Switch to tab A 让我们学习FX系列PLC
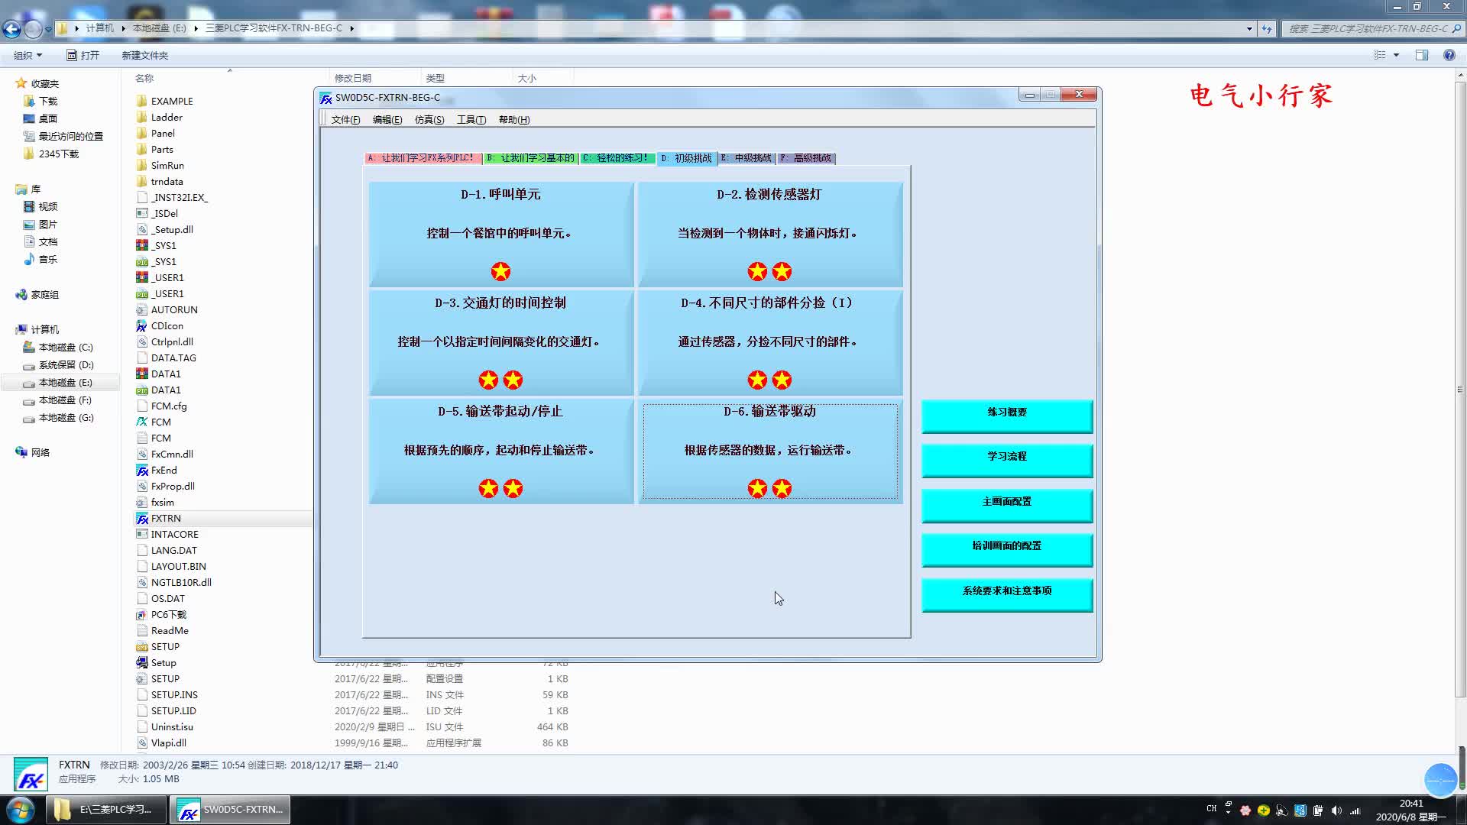 tap(423, 158)
